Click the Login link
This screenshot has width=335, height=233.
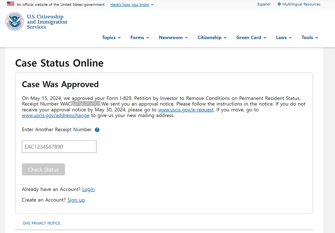pyautogui.click(x=88, y=189)
